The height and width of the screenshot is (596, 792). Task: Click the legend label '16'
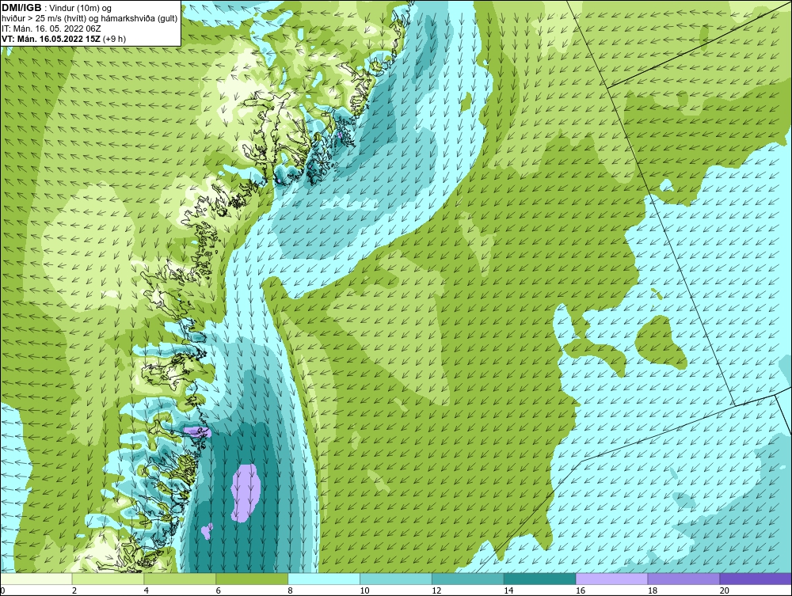581,590
